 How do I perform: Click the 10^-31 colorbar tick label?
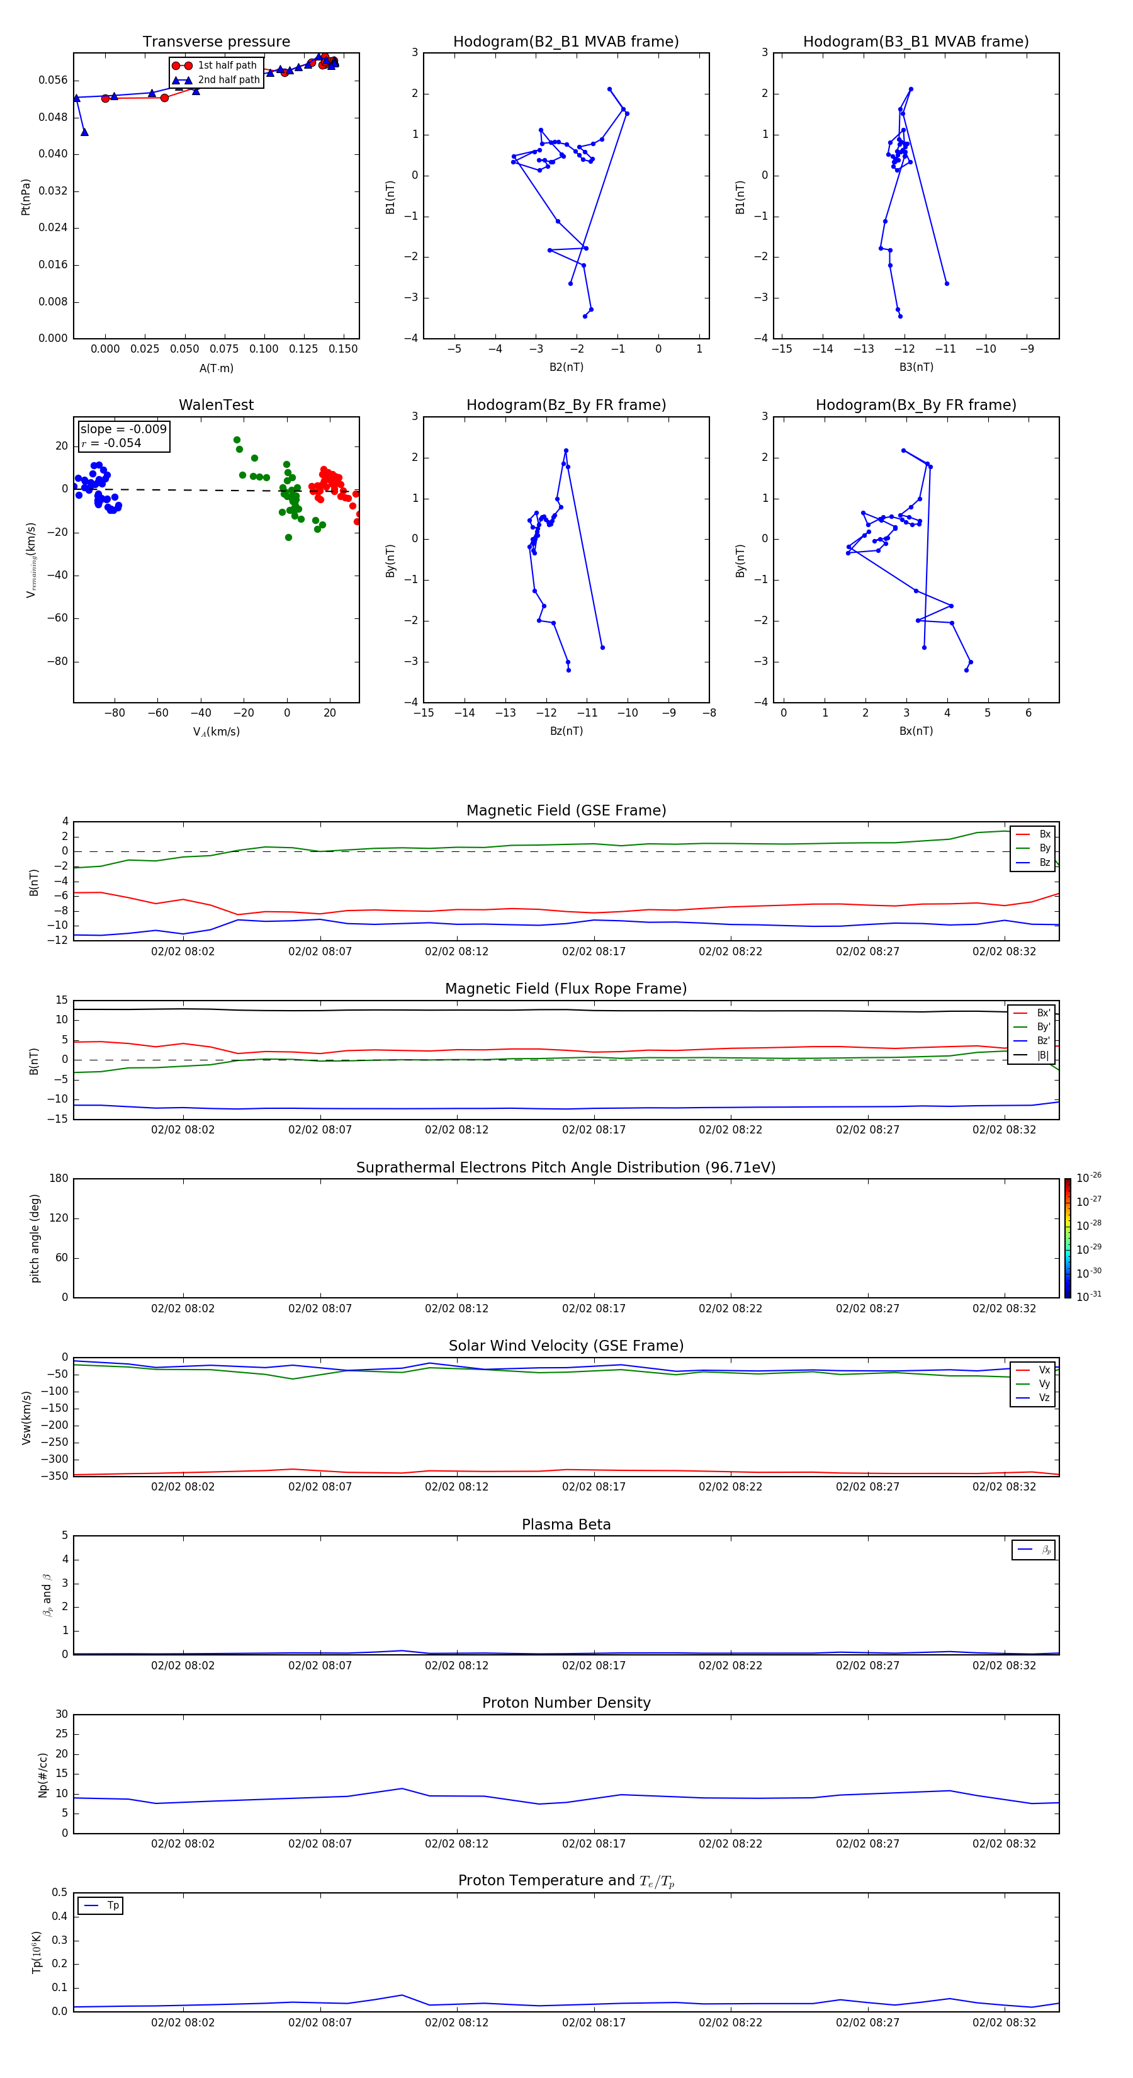pos(1089,1297)
